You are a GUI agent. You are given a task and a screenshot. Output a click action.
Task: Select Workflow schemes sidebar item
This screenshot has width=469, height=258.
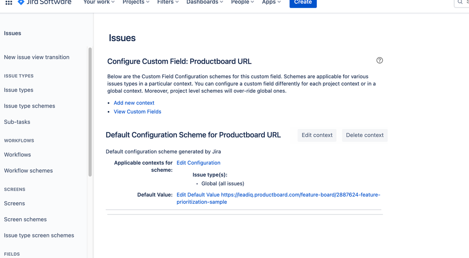[x=28, y=171]
